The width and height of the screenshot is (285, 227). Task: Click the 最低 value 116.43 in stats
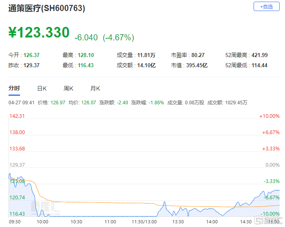(86, 65)
